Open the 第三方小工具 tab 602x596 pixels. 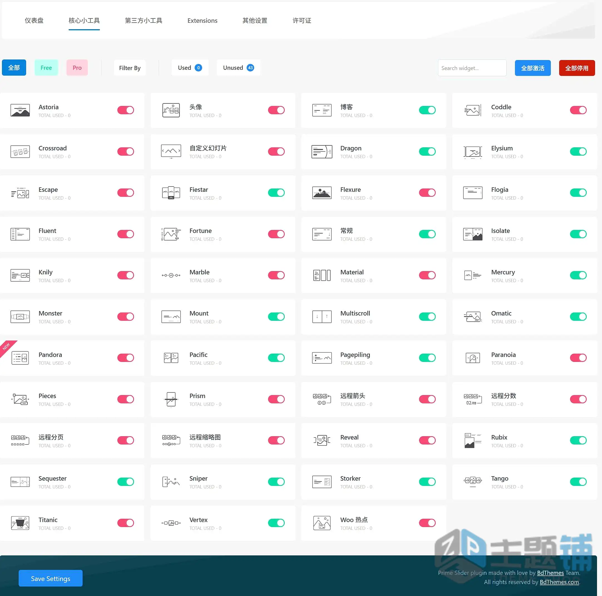coord(144,21)
